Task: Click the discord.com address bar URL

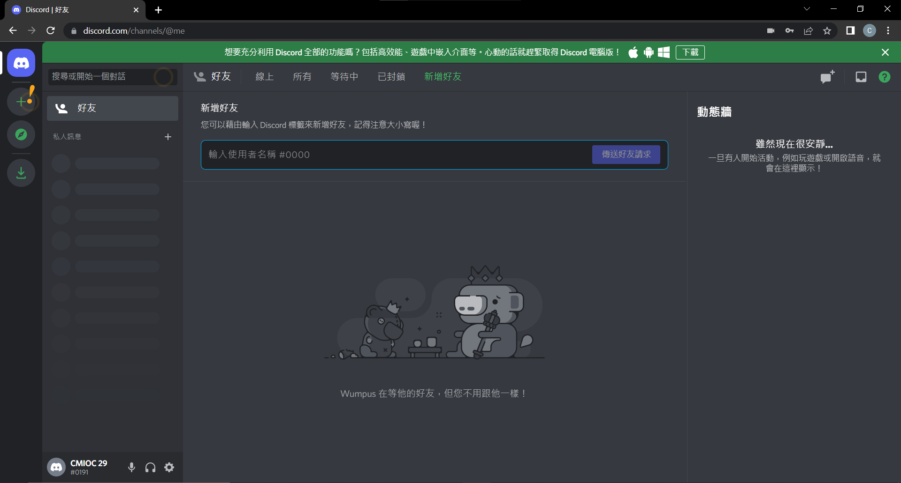Action: click(x=134, y=31)
